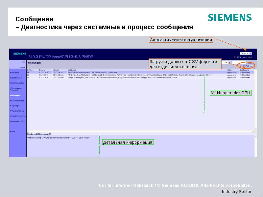Open the dropdown arrow next to the Aus link

(x=251, y=66)
